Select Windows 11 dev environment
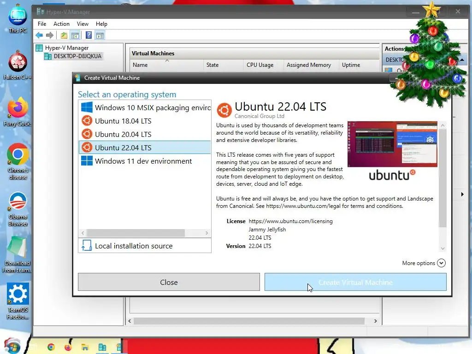The height and width of the screenshot is (354, 472). pyautogui.click(x=145, y=161)
